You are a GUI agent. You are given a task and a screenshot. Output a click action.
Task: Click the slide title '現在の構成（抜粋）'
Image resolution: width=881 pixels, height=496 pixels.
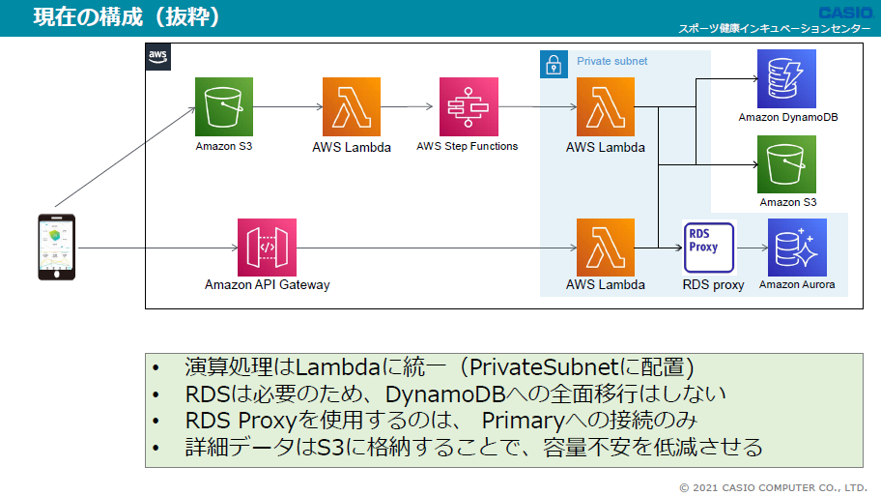(127, 16)
